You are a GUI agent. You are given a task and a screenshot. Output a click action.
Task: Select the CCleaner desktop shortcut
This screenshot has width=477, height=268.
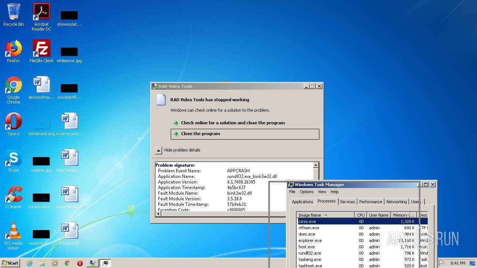pos(13,197)
